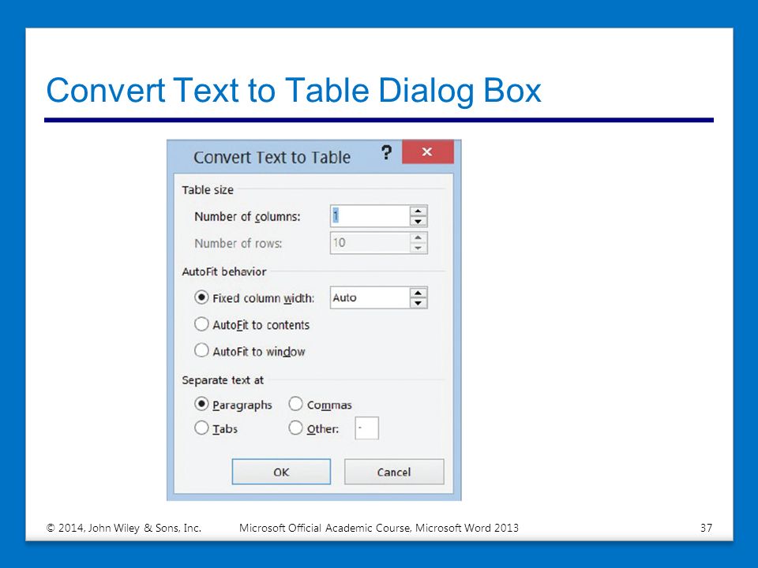Image resolution: width=758 pixels, height=568 pixels.
Task: Click the Number of columns field
Action: 370,216
